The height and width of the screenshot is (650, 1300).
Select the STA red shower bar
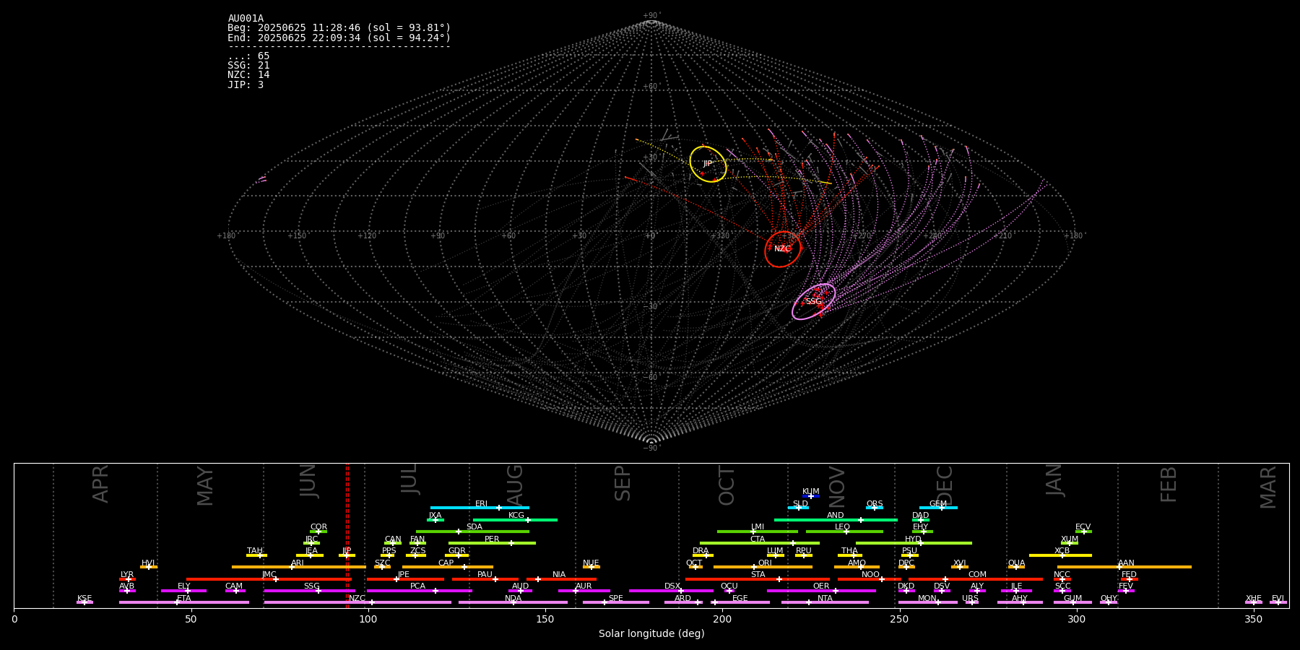coord(758,578)
